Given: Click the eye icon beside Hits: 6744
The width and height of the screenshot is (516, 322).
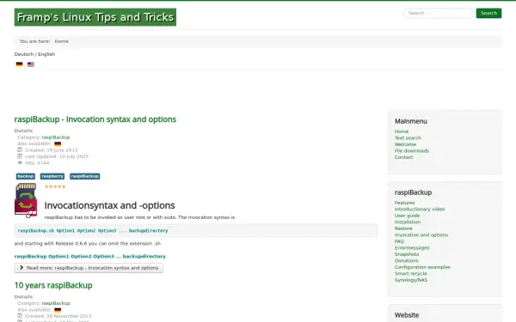Looking at the screenshot, I should click(20, 162).
